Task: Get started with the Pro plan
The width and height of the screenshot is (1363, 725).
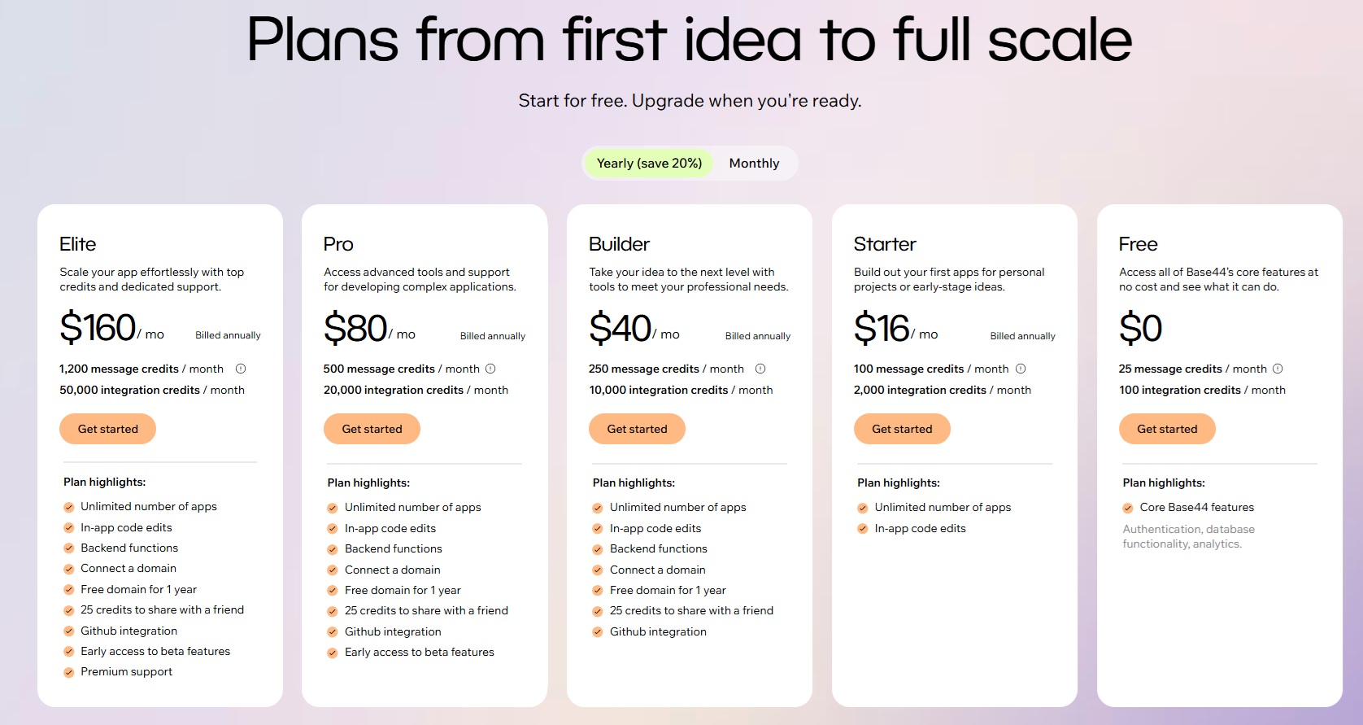Action: (372, 429)
